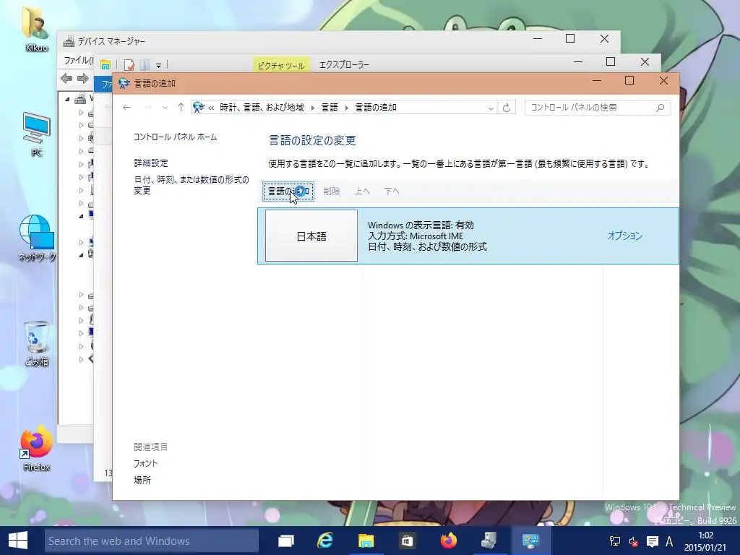Screen dimensions: 740x555
Task: Open 日付、時刻、または数値の形式の変更 link
Action: click(191, 185)
